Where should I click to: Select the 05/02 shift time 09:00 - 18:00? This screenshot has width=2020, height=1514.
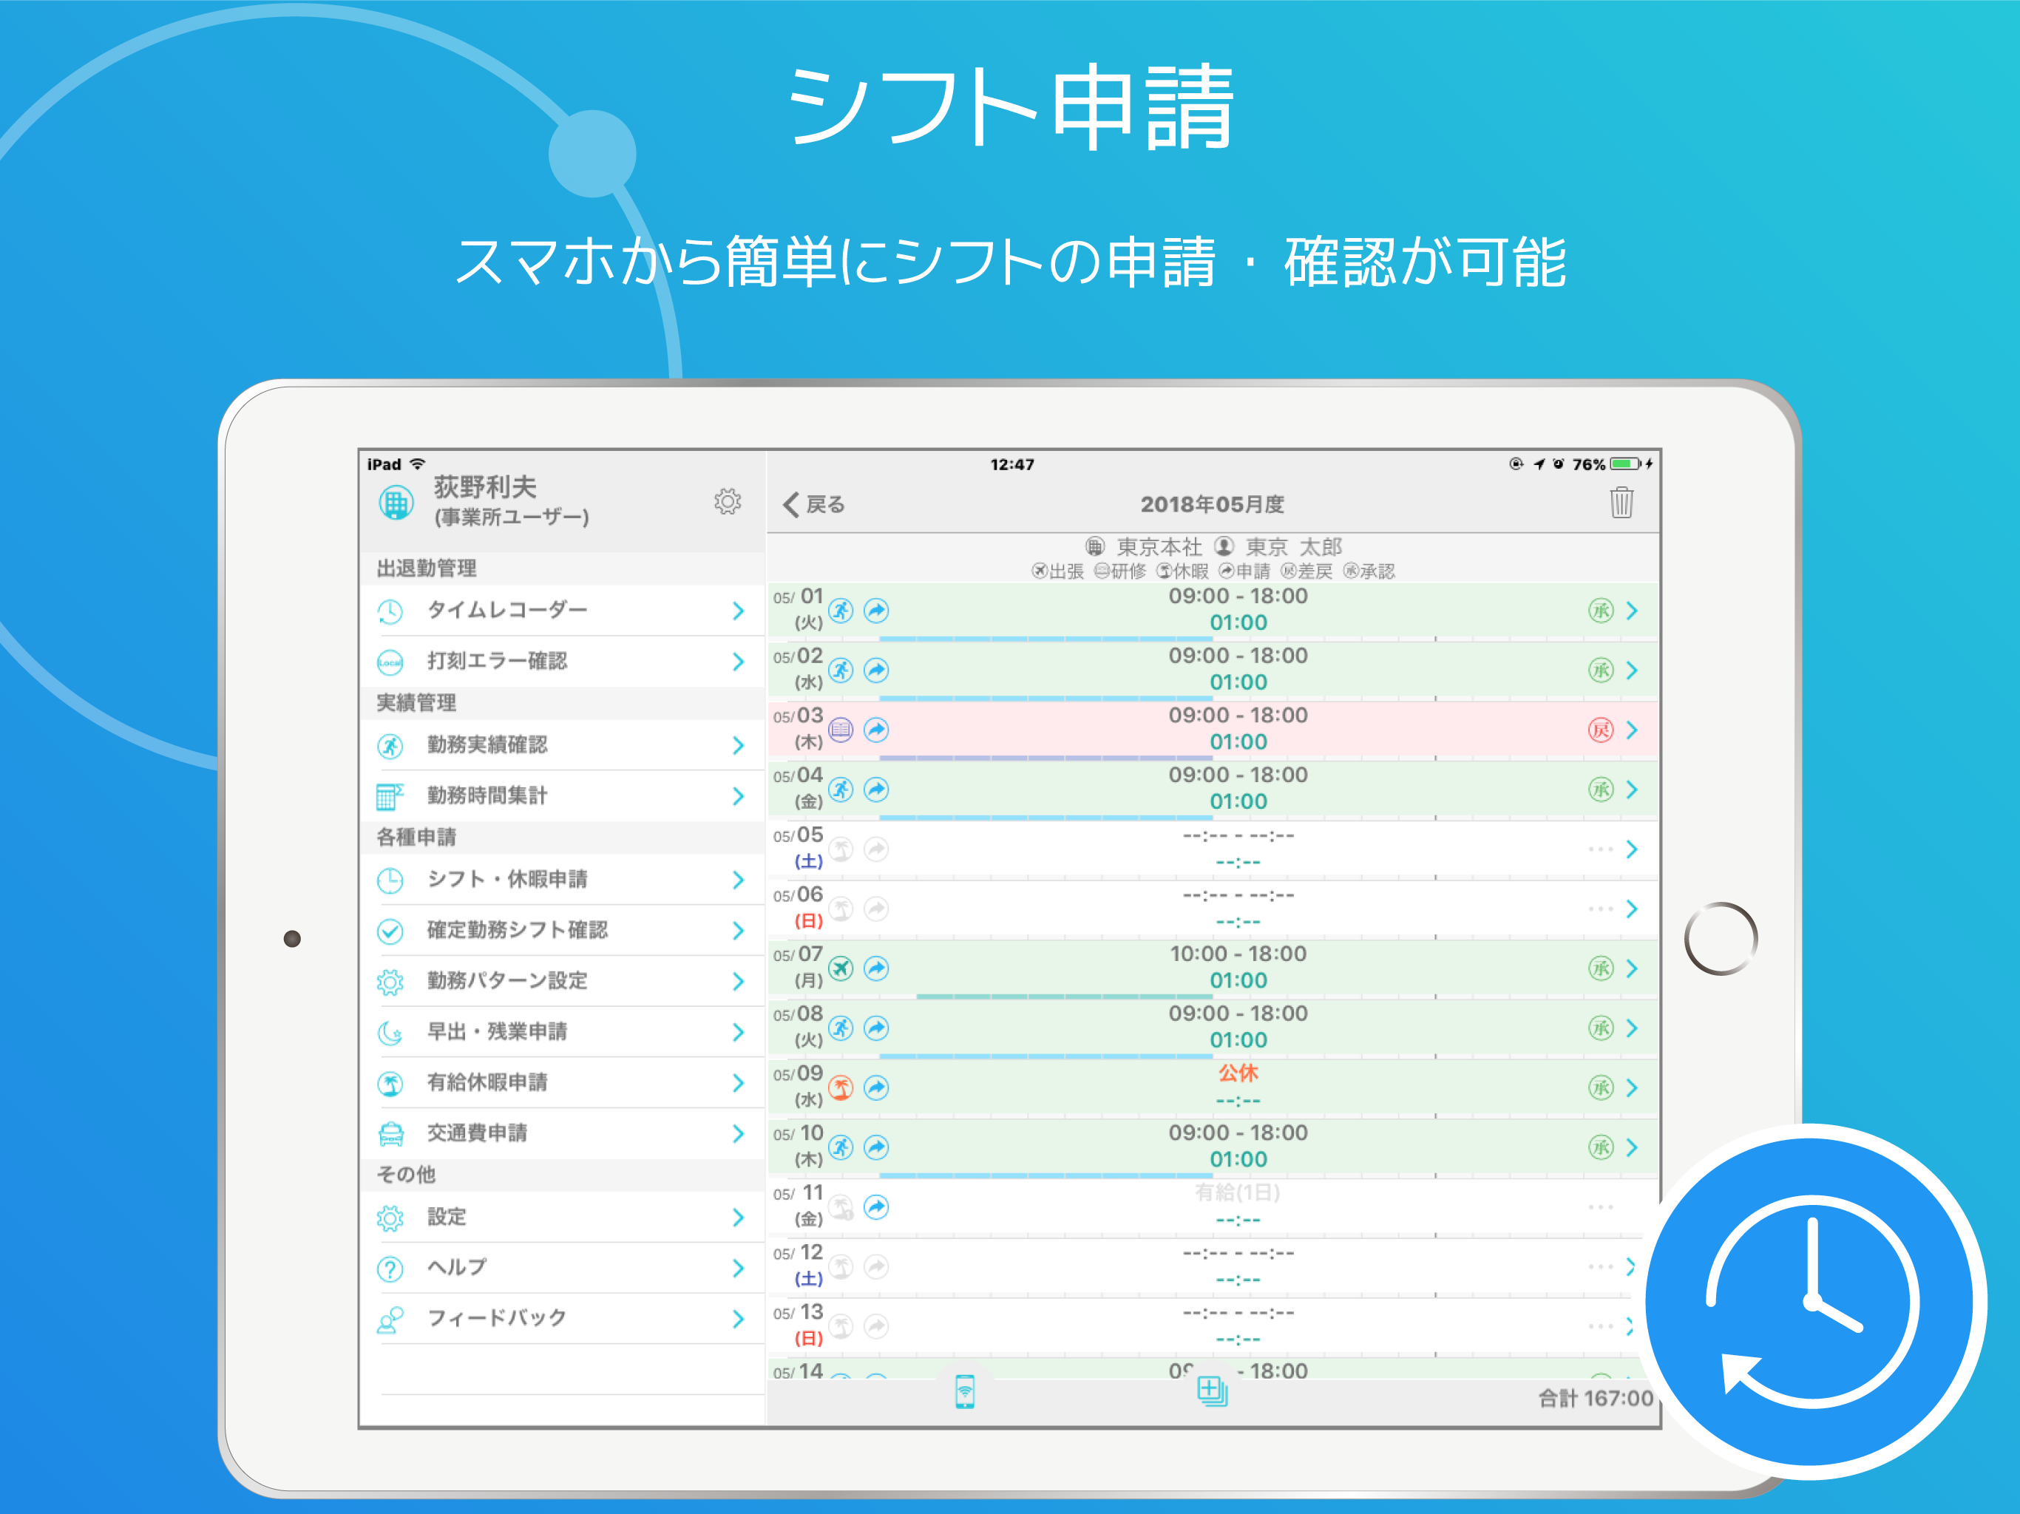coord(1238,656)
